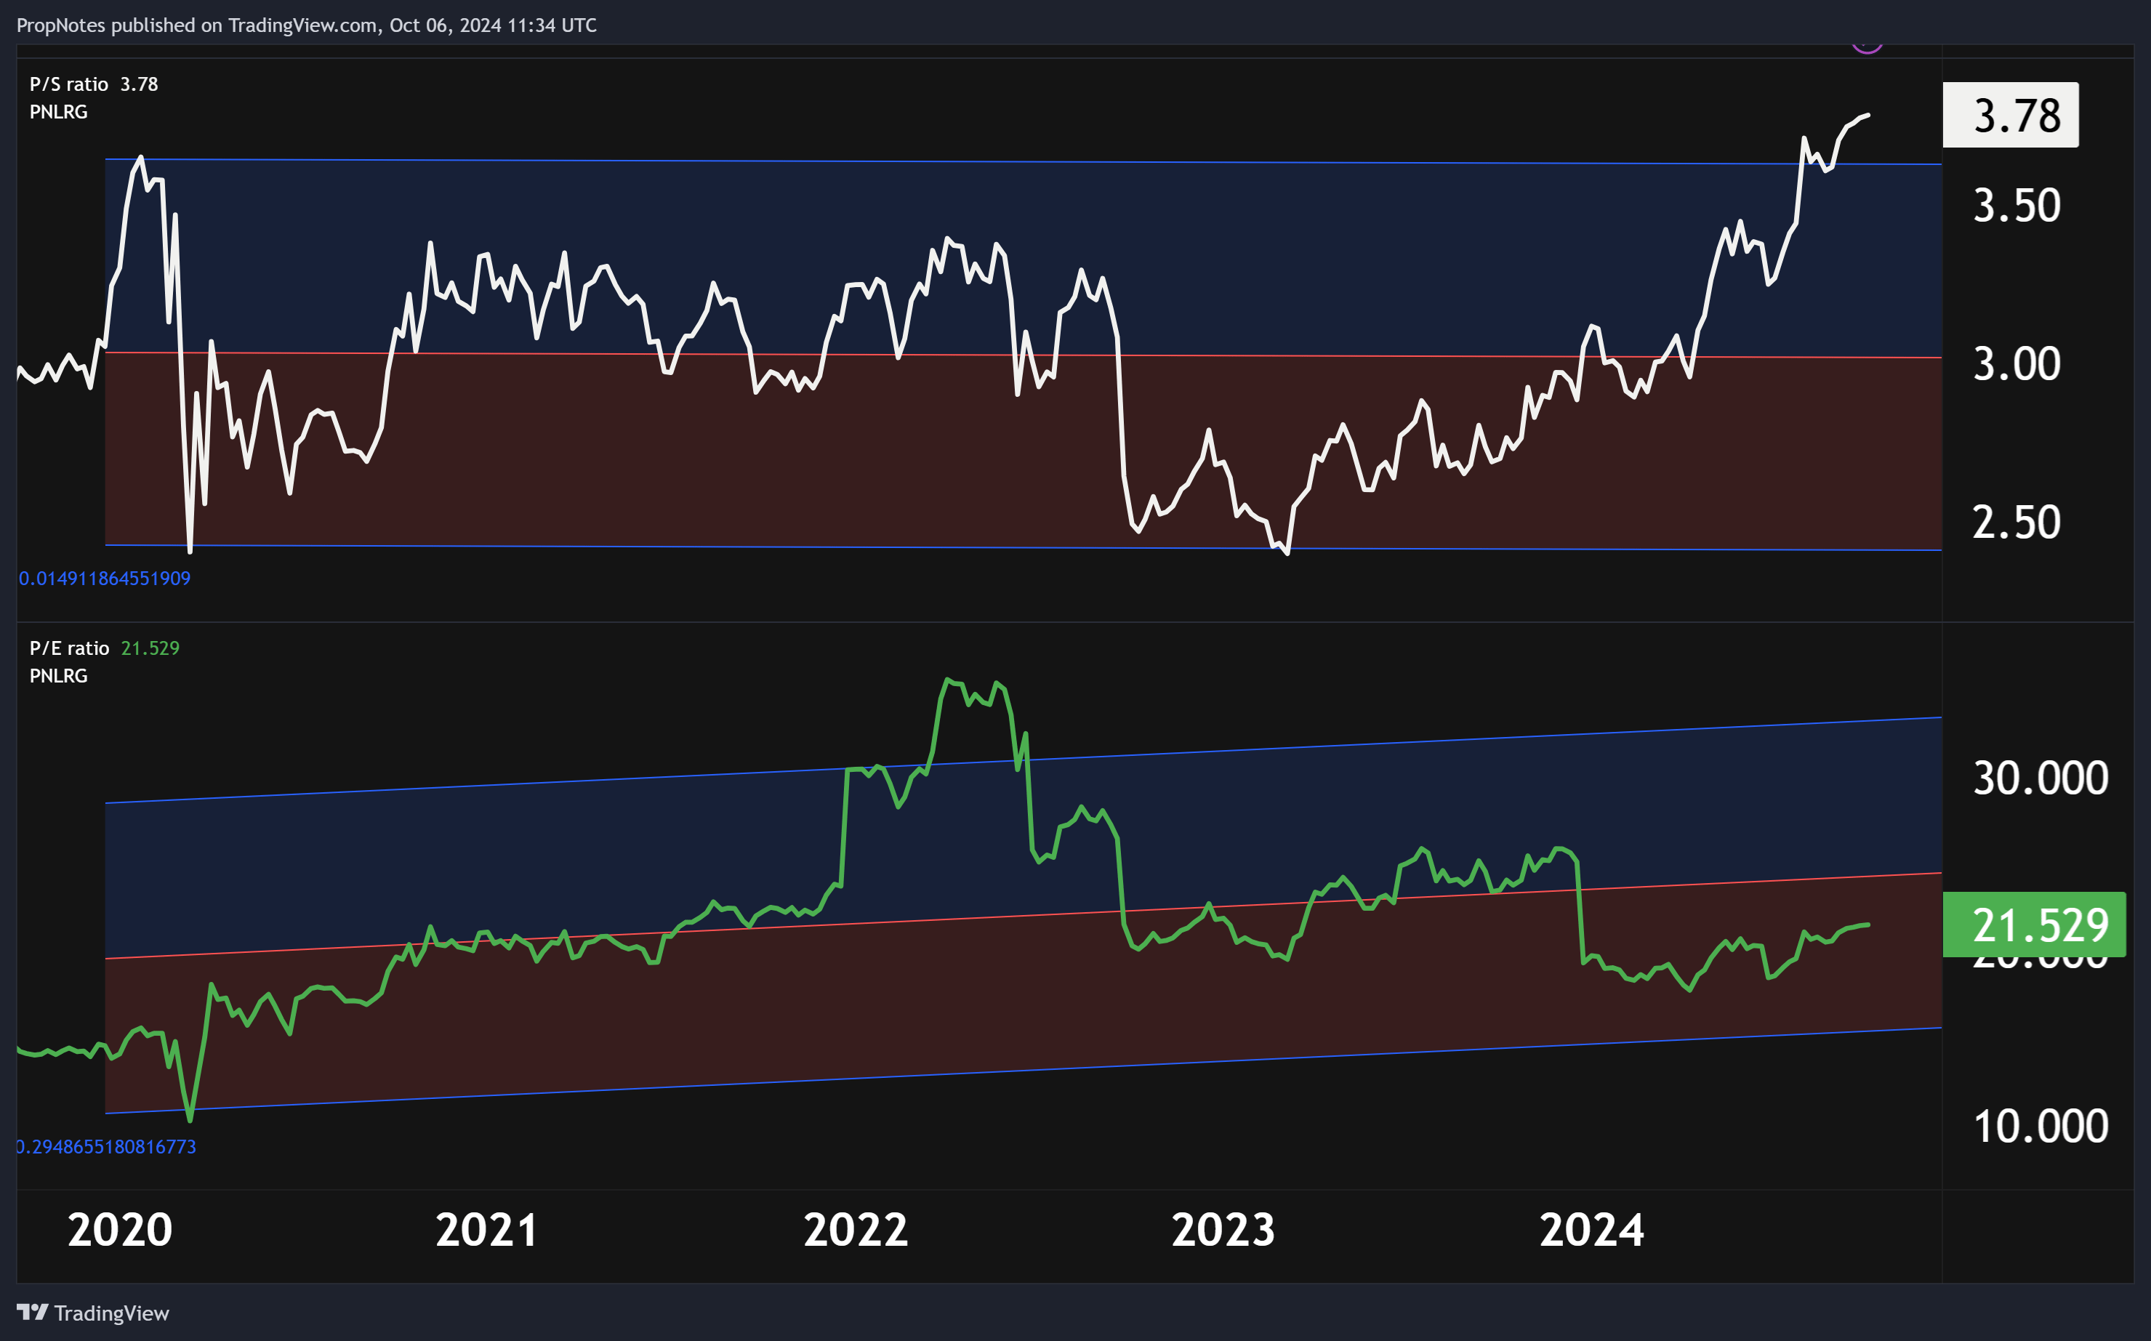The height and width of the screenshot is (1341, 2151).
Task: Click the partially visible purple circle marker
Action: point(1866,48)
